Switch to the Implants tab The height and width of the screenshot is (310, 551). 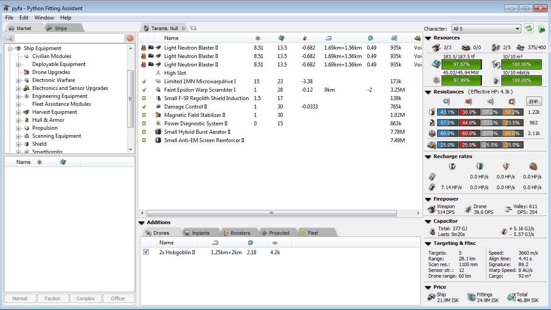[x=201, y=233]
